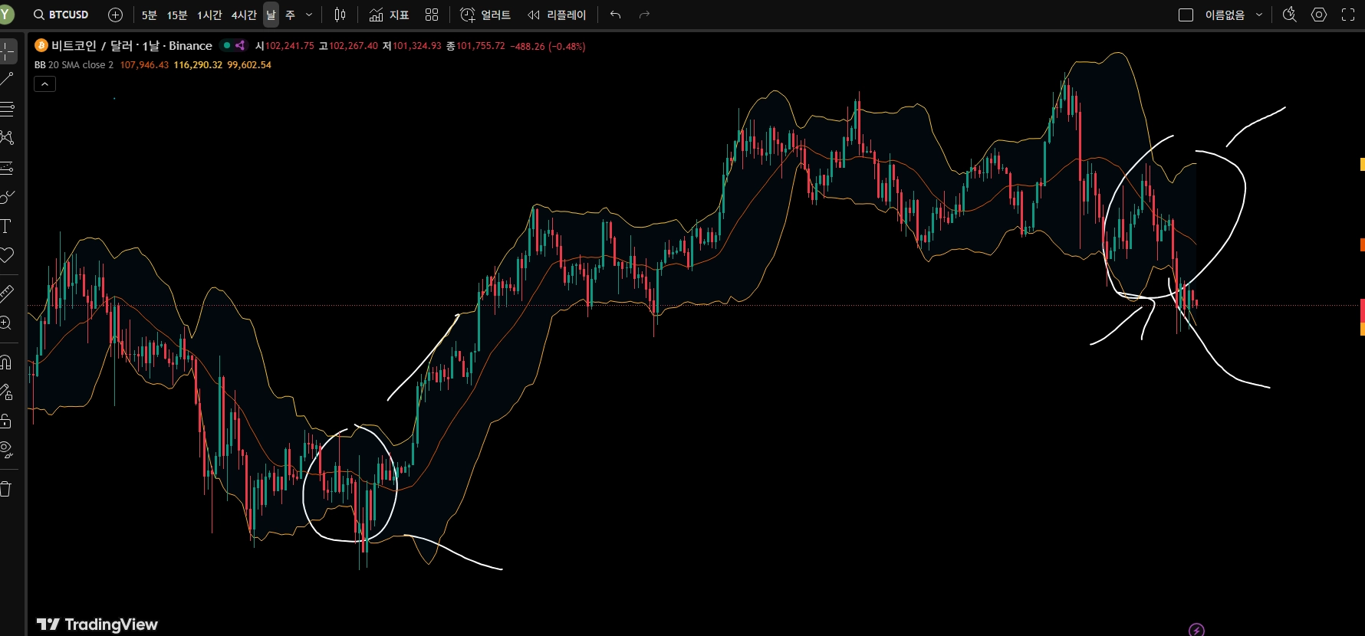The height and width of the screenshot is (636, 1365).
Task: Open the candlestick chart type selector
Action: pyautogui.click(x=340, y=15)
